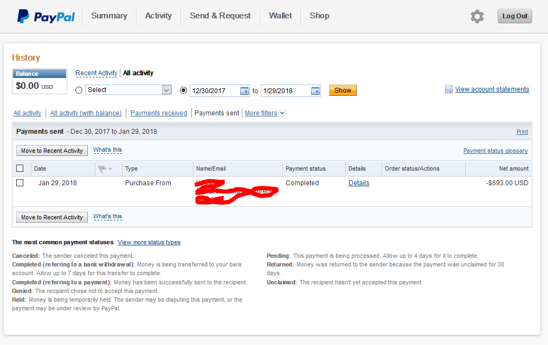Click the More filters link
Screen dimensions: 548x345
pyautogui.click(x=261, y=113)
